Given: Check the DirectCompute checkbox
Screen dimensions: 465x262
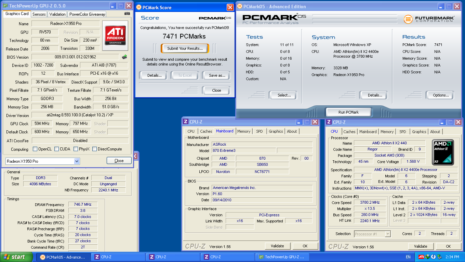Looking at the screenshot, I should [x=94, y=149].
